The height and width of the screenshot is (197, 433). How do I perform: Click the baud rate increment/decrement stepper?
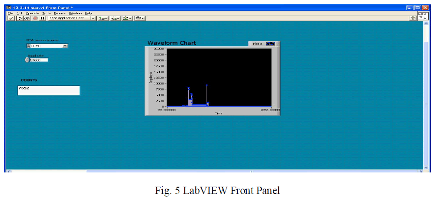point(27,60)
